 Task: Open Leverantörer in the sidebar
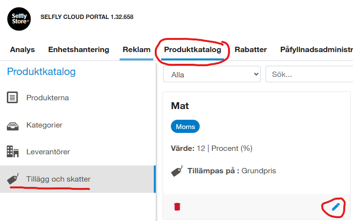(48, 151)
